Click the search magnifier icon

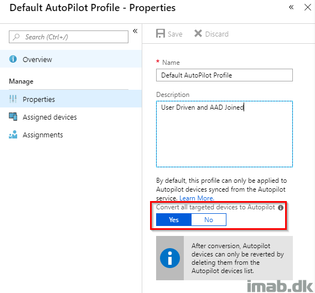[x=16, y=37]
